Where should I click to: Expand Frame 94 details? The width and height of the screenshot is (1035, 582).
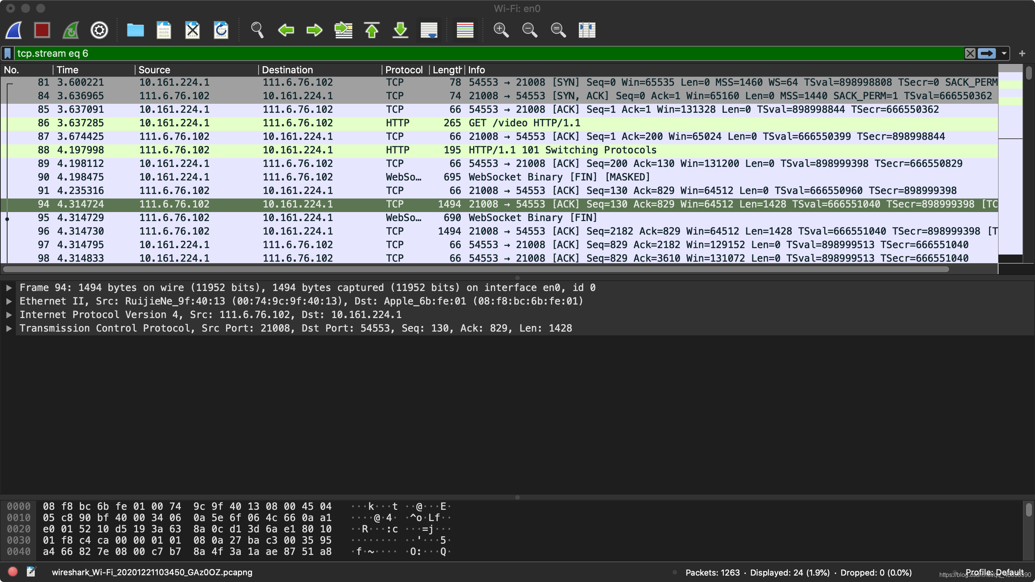click(8, 288)
